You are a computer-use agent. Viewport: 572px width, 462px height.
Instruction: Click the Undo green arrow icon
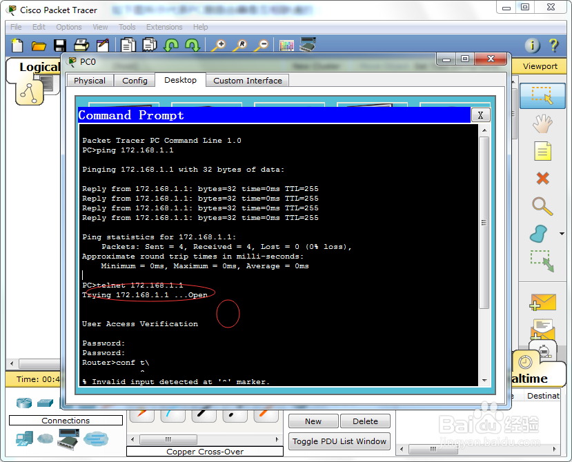[171, 46]
